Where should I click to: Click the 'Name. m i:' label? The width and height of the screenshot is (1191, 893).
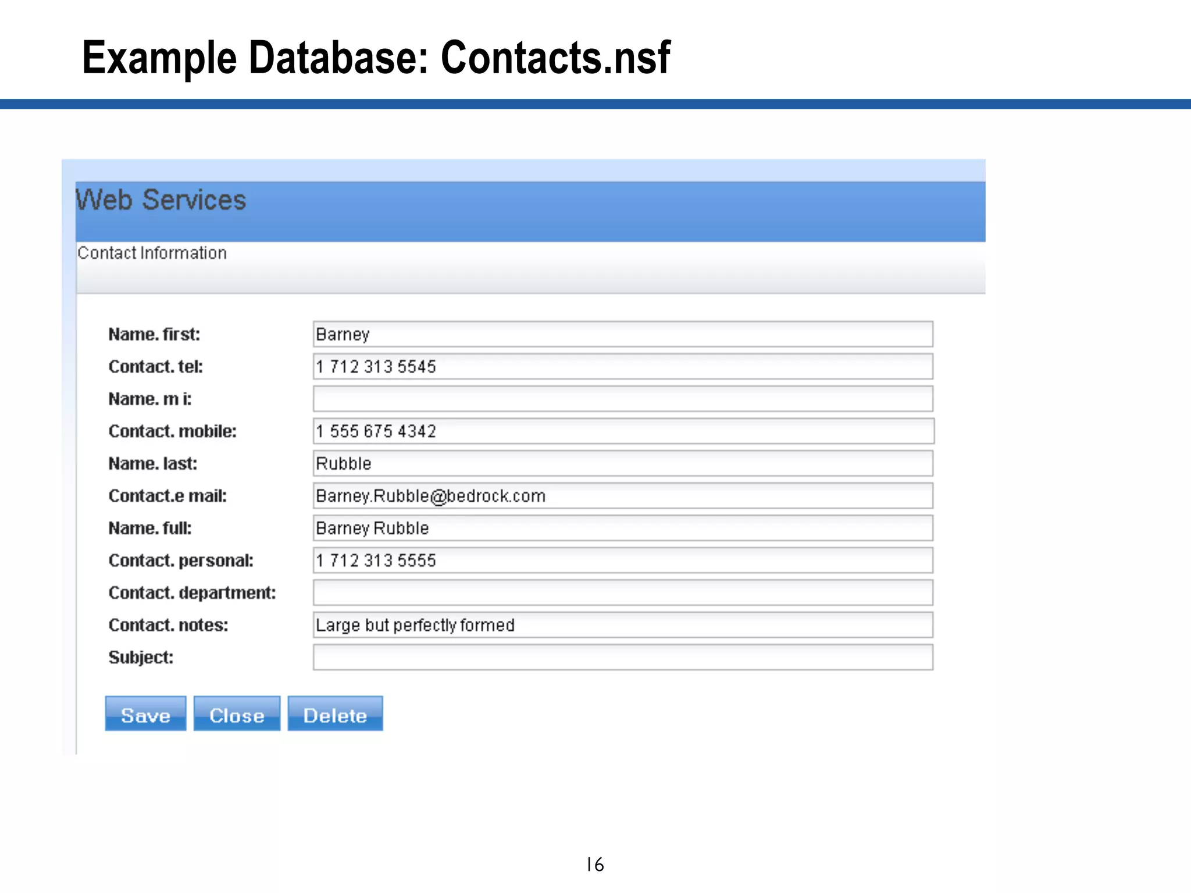tap(150, 399)
